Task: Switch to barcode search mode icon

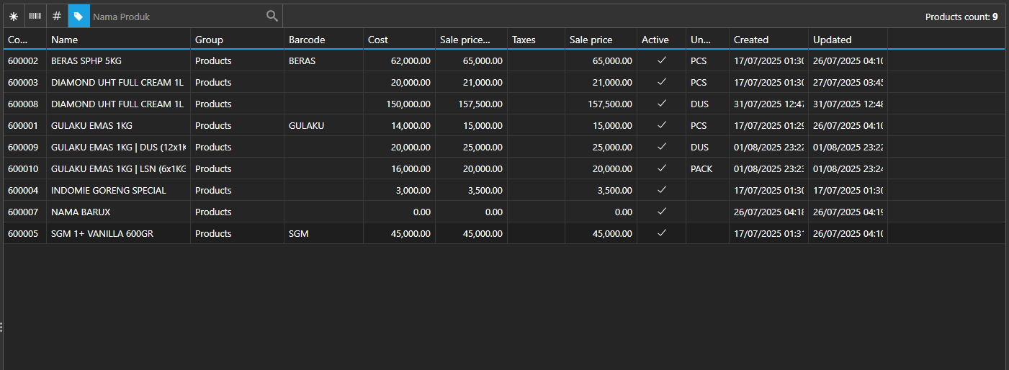Action: click(35, 16)
